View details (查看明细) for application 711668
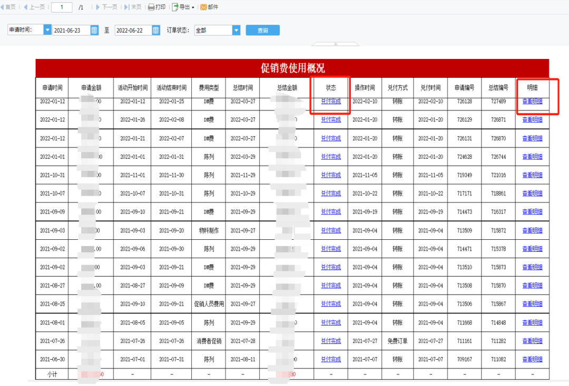The image size is (569, 386). pos(532,323)
